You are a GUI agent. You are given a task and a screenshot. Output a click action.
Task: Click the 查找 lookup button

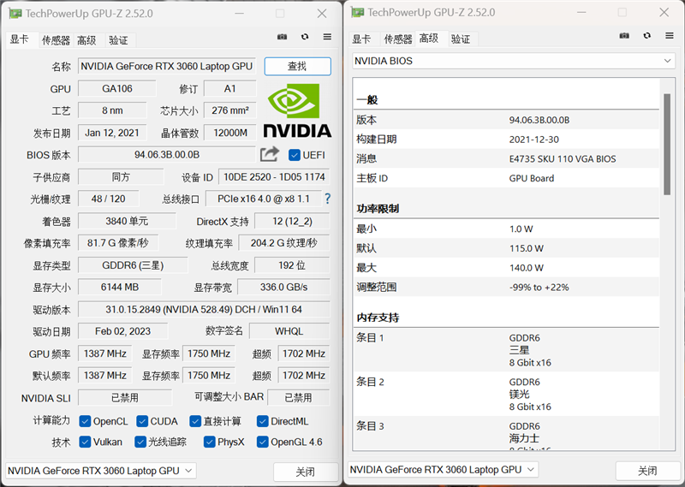pyautogui.click(x=297, y=67)
